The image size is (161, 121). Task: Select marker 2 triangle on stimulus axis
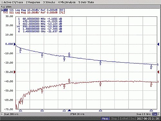(x=42, y=110)
